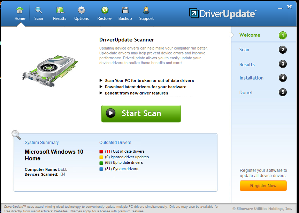Click the Computer Name: DELL line
The image size is (299, 213).
coord(46,169)
